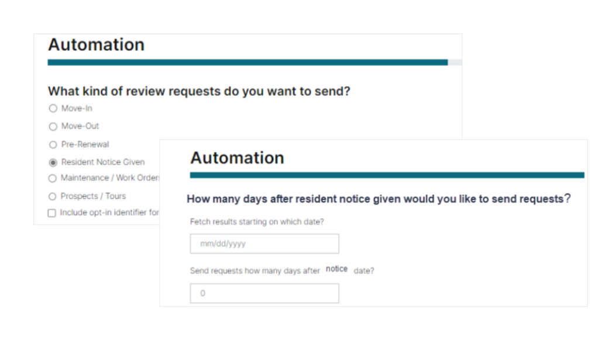This screenshot has width=599, height=337.
Task: Select the Move-In radio button
Action: [53, 108]
